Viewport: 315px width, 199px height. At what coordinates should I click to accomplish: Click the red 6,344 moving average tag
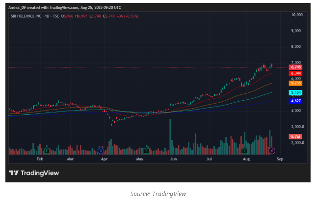pyautogui.click(x=296, y=73)
